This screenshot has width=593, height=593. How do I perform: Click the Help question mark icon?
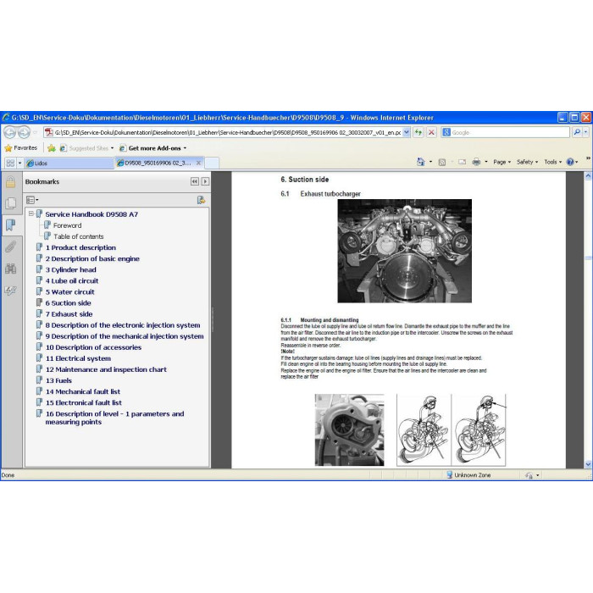[570, 162]
